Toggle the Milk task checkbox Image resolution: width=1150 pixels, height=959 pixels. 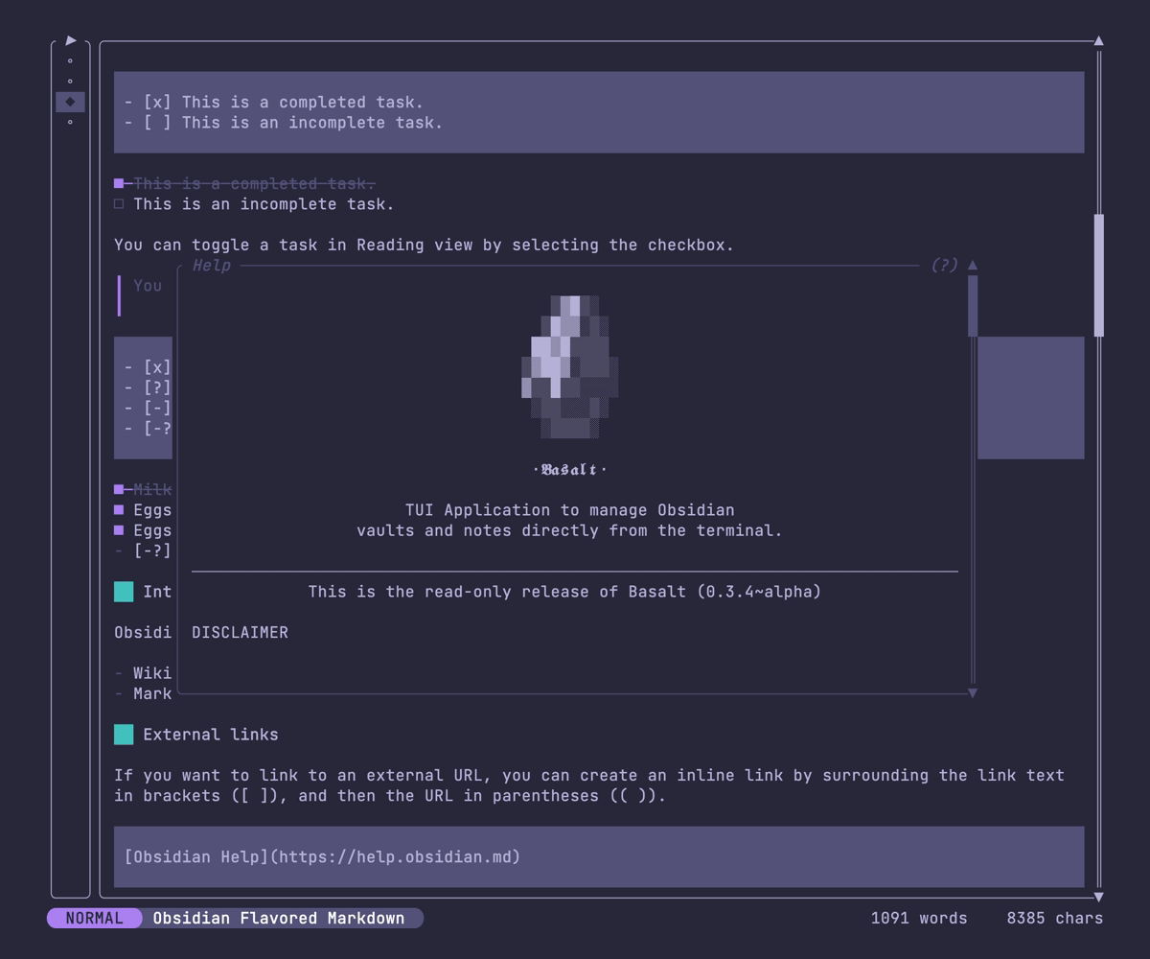pyautogui.click(x=119, y=489)
